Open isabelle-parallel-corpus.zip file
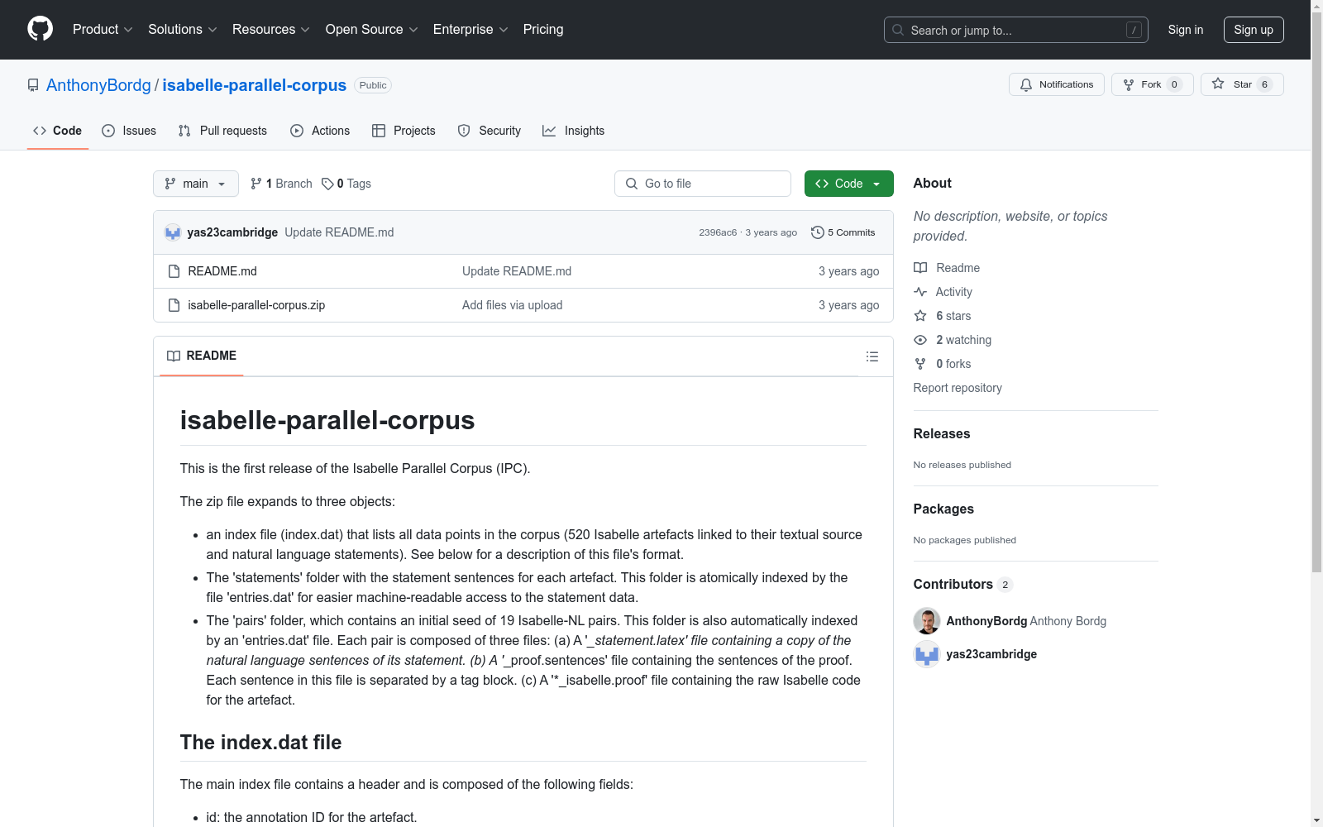 (256, 305)
